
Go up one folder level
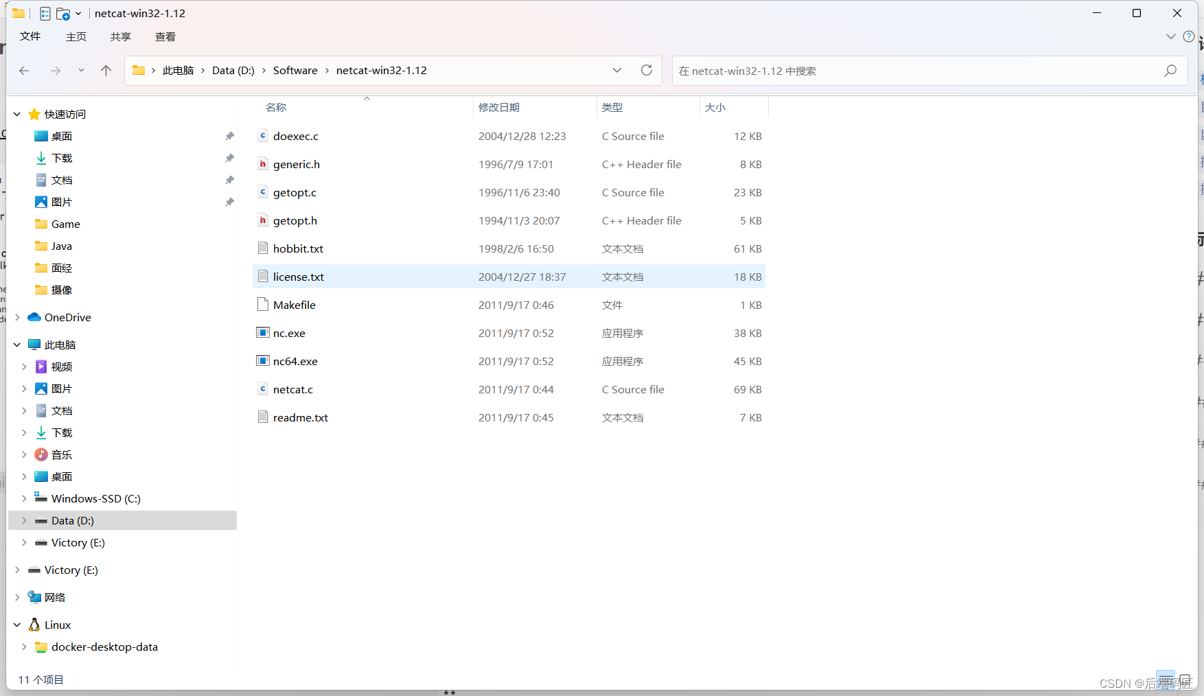tap(106, 71)
